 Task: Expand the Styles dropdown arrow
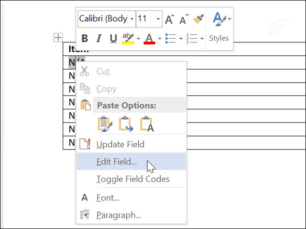point(229,19)
